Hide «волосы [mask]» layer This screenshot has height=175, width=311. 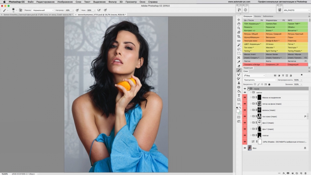pyautogui.click(x=245, y=110)
